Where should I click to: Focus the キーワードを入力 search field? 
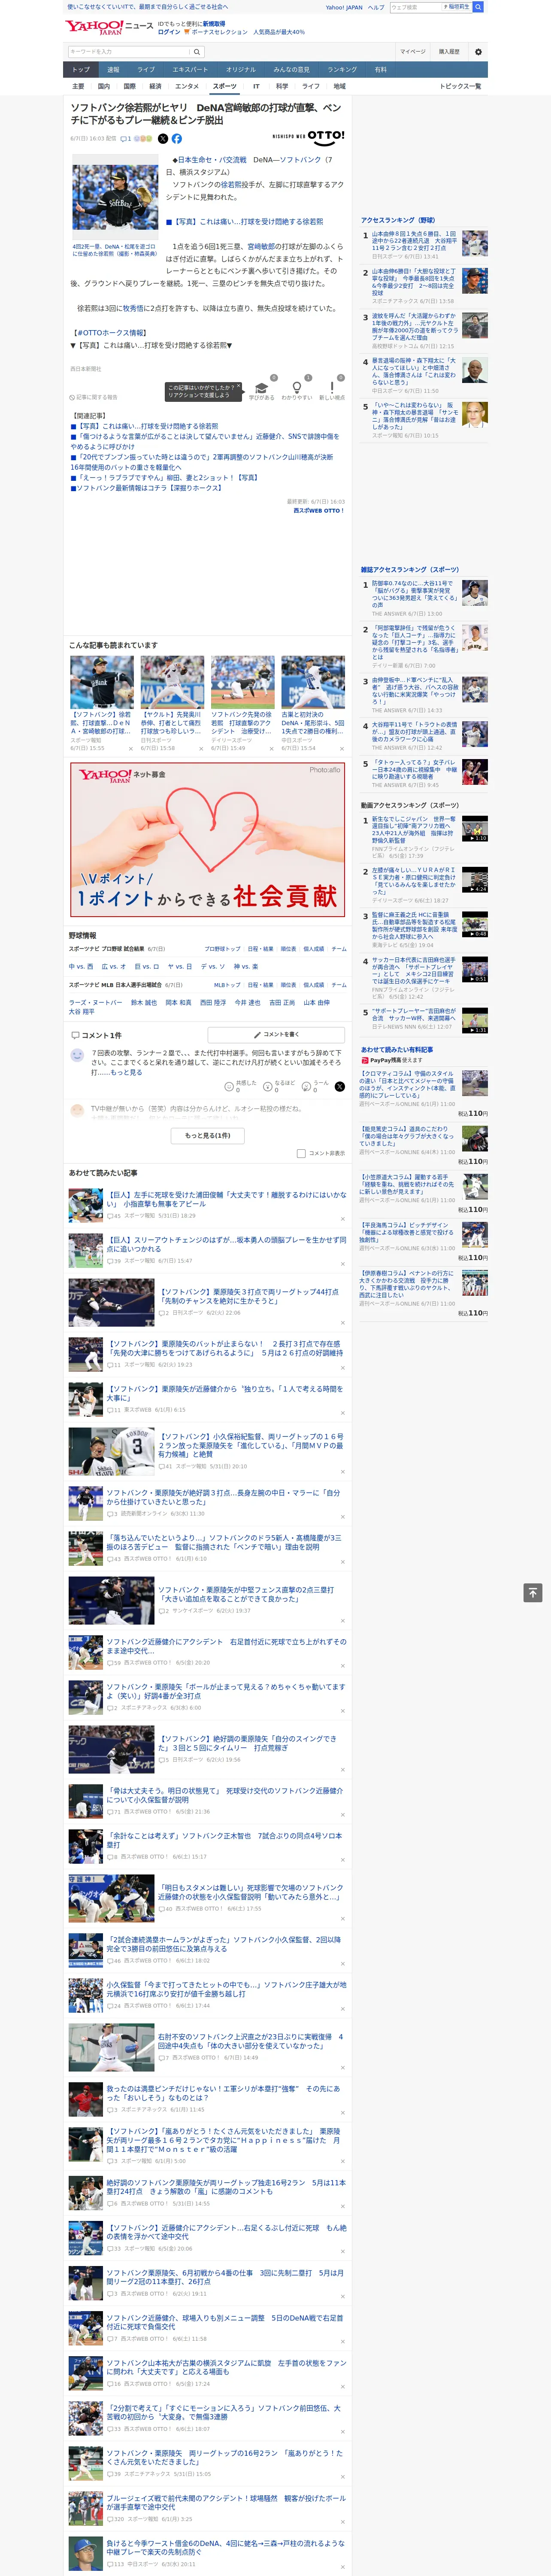tap(129, 52)
